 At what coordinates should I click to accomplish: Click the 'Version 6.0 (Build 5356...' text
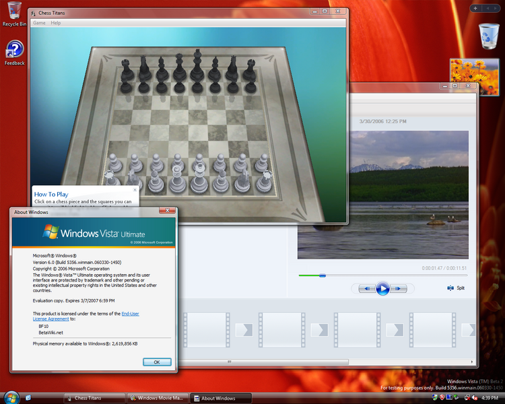77,262
